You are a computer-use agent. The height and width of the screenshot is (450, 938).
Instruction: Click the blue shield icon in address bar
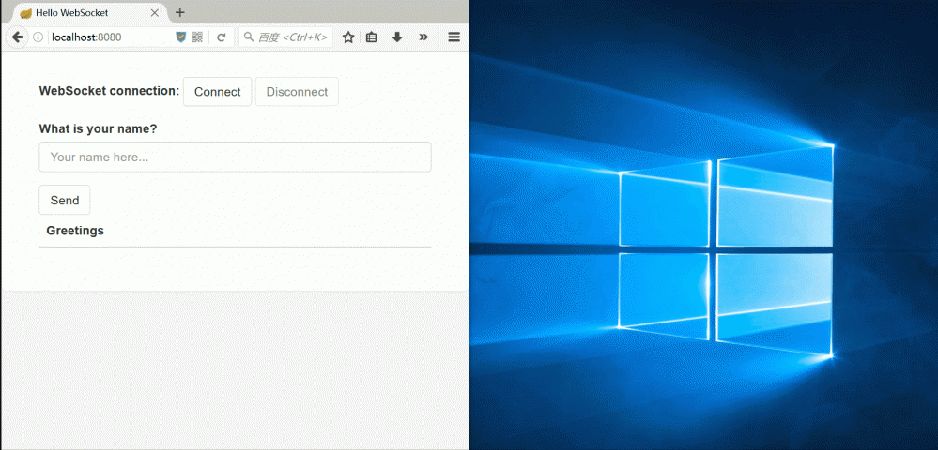tap(180, 37)
